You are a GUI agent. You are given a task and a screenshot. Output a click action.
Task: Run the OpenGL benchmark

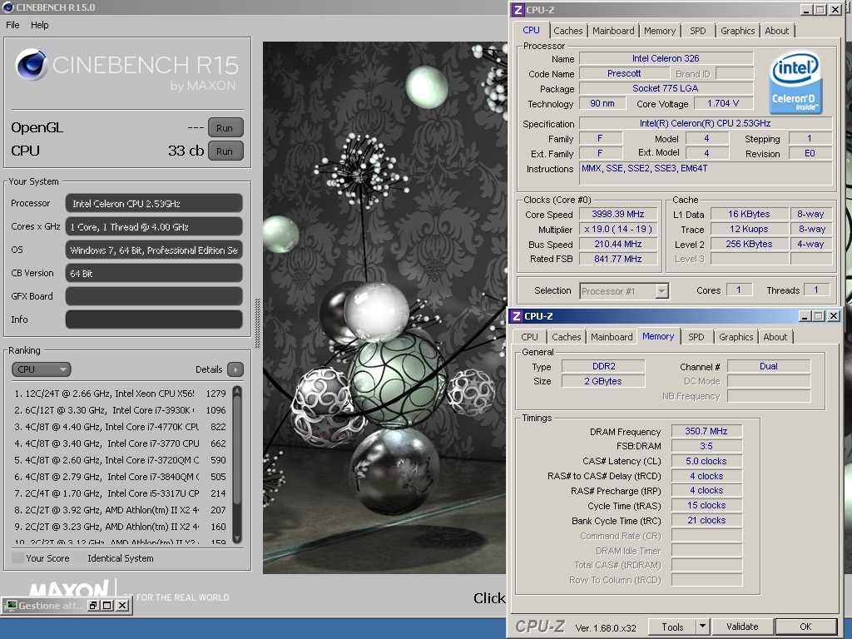pos(225,128)
